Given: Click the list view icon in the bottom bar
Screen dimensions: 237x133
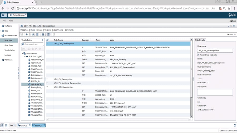Looking at the screenshot, I should [x=2, y=125].
